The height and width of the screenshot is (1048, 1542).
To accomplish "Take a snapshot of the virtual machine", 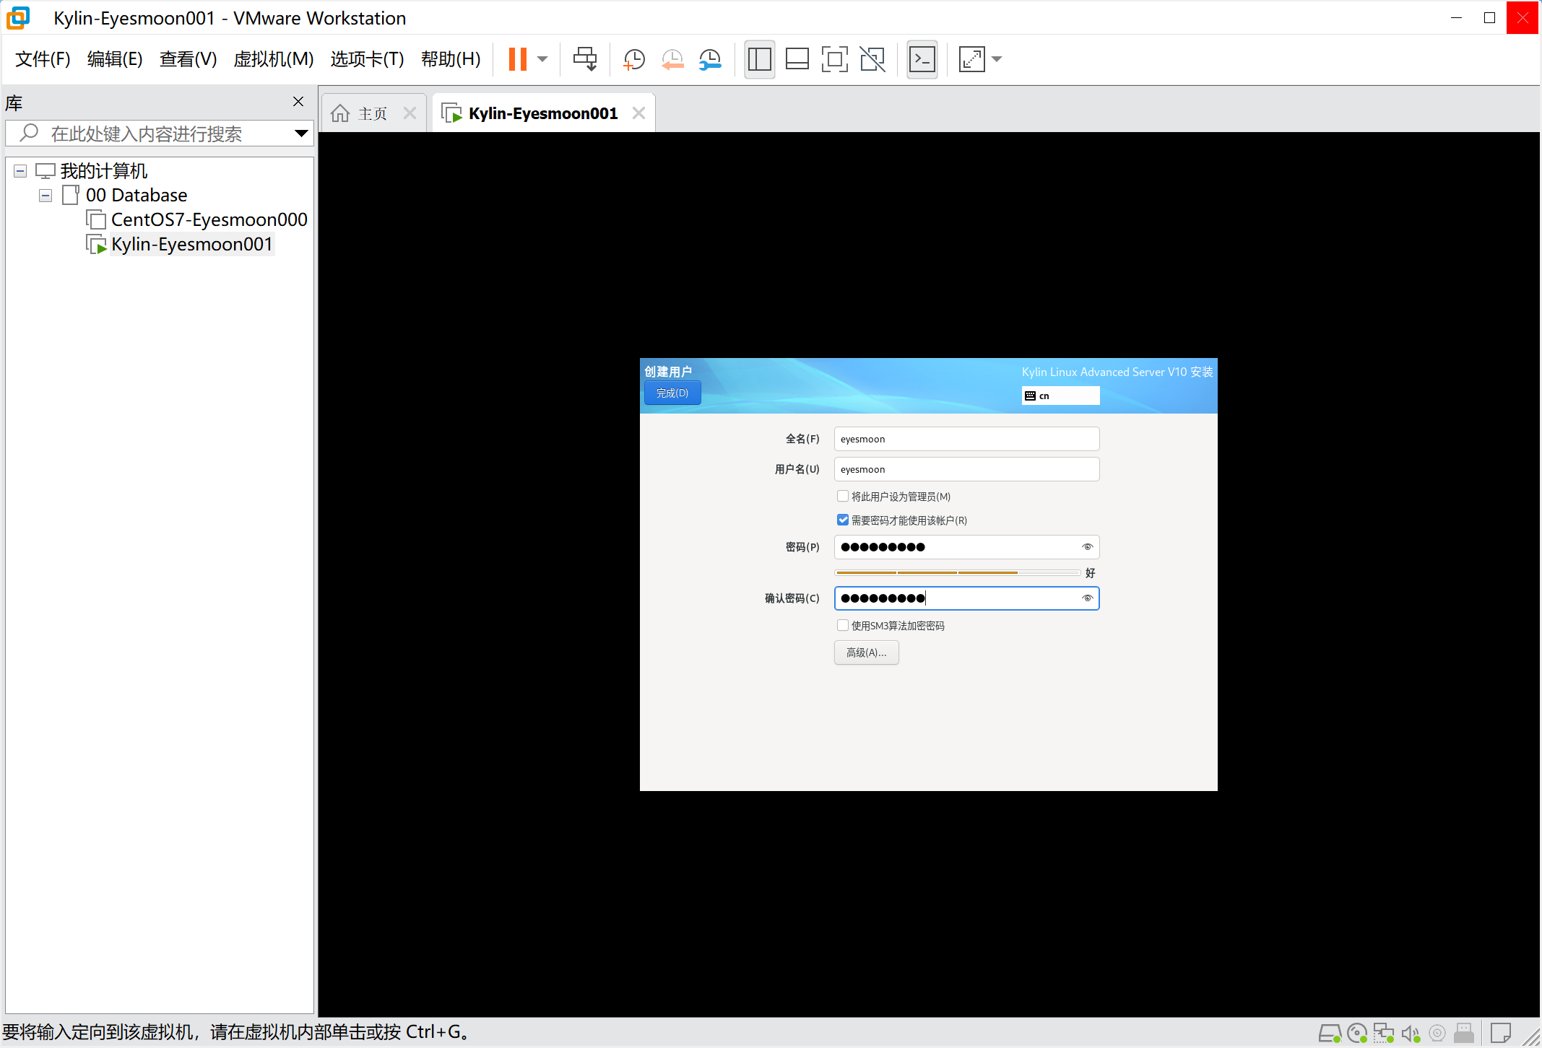I will point(633,59).
